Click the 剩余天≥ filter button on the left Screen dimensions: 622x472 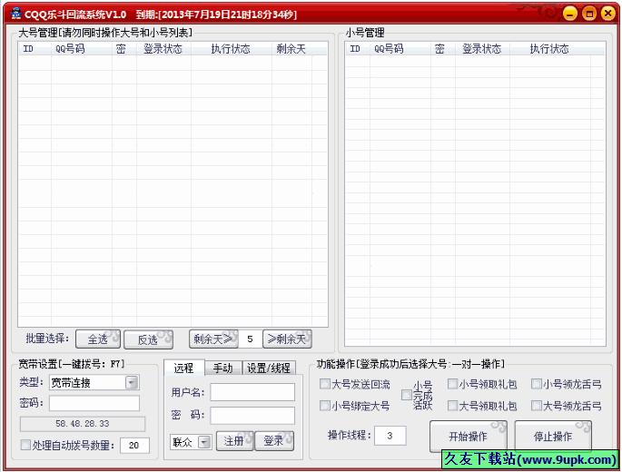pyautogui.click(x=213, y=339)
